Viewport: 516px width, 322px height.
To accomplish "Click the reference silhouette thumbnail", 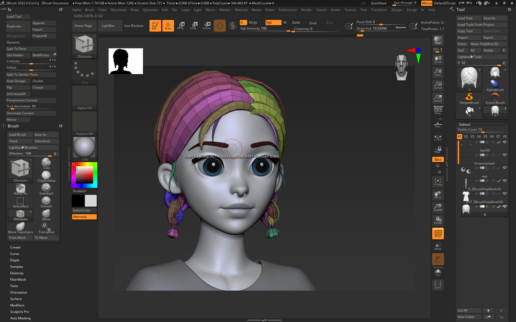I will click(126, 61).
